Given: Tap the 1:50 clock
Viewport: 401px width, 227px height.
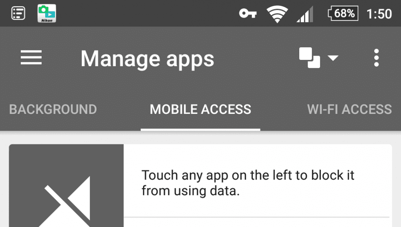Looking at the screenshot, I should click(x=379, y=14).
